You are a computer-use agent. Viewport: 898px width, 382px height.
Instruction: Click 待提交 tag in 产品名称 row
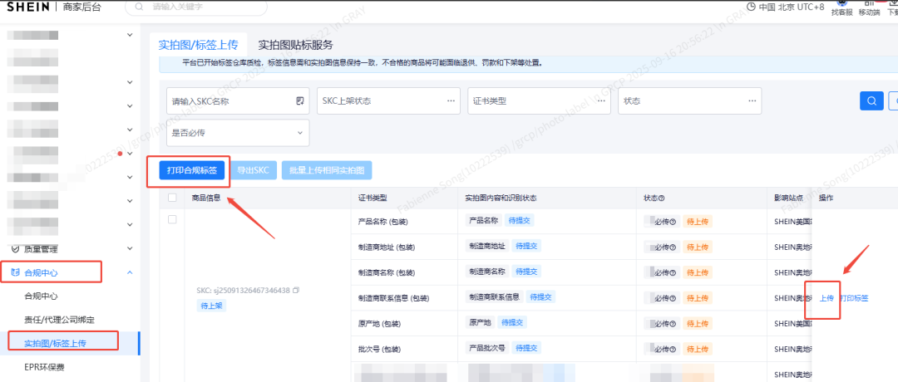click(x=520, y=220)
